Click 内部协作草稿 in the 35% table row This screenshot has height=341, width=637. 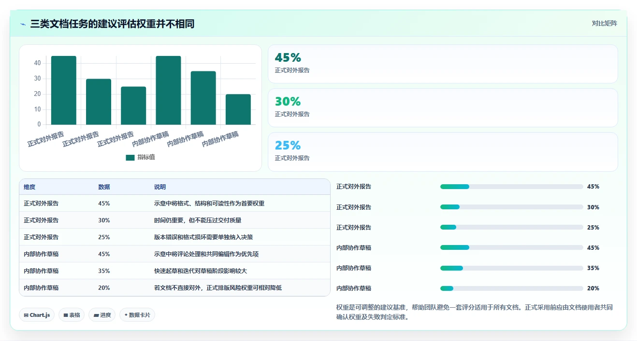[41, 271]
